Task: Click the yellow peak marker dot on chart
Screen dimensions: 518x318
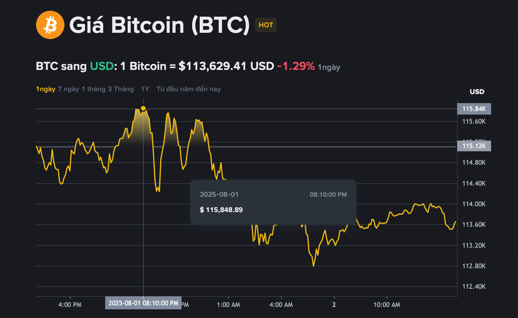Action: click(x=143, y=107)
